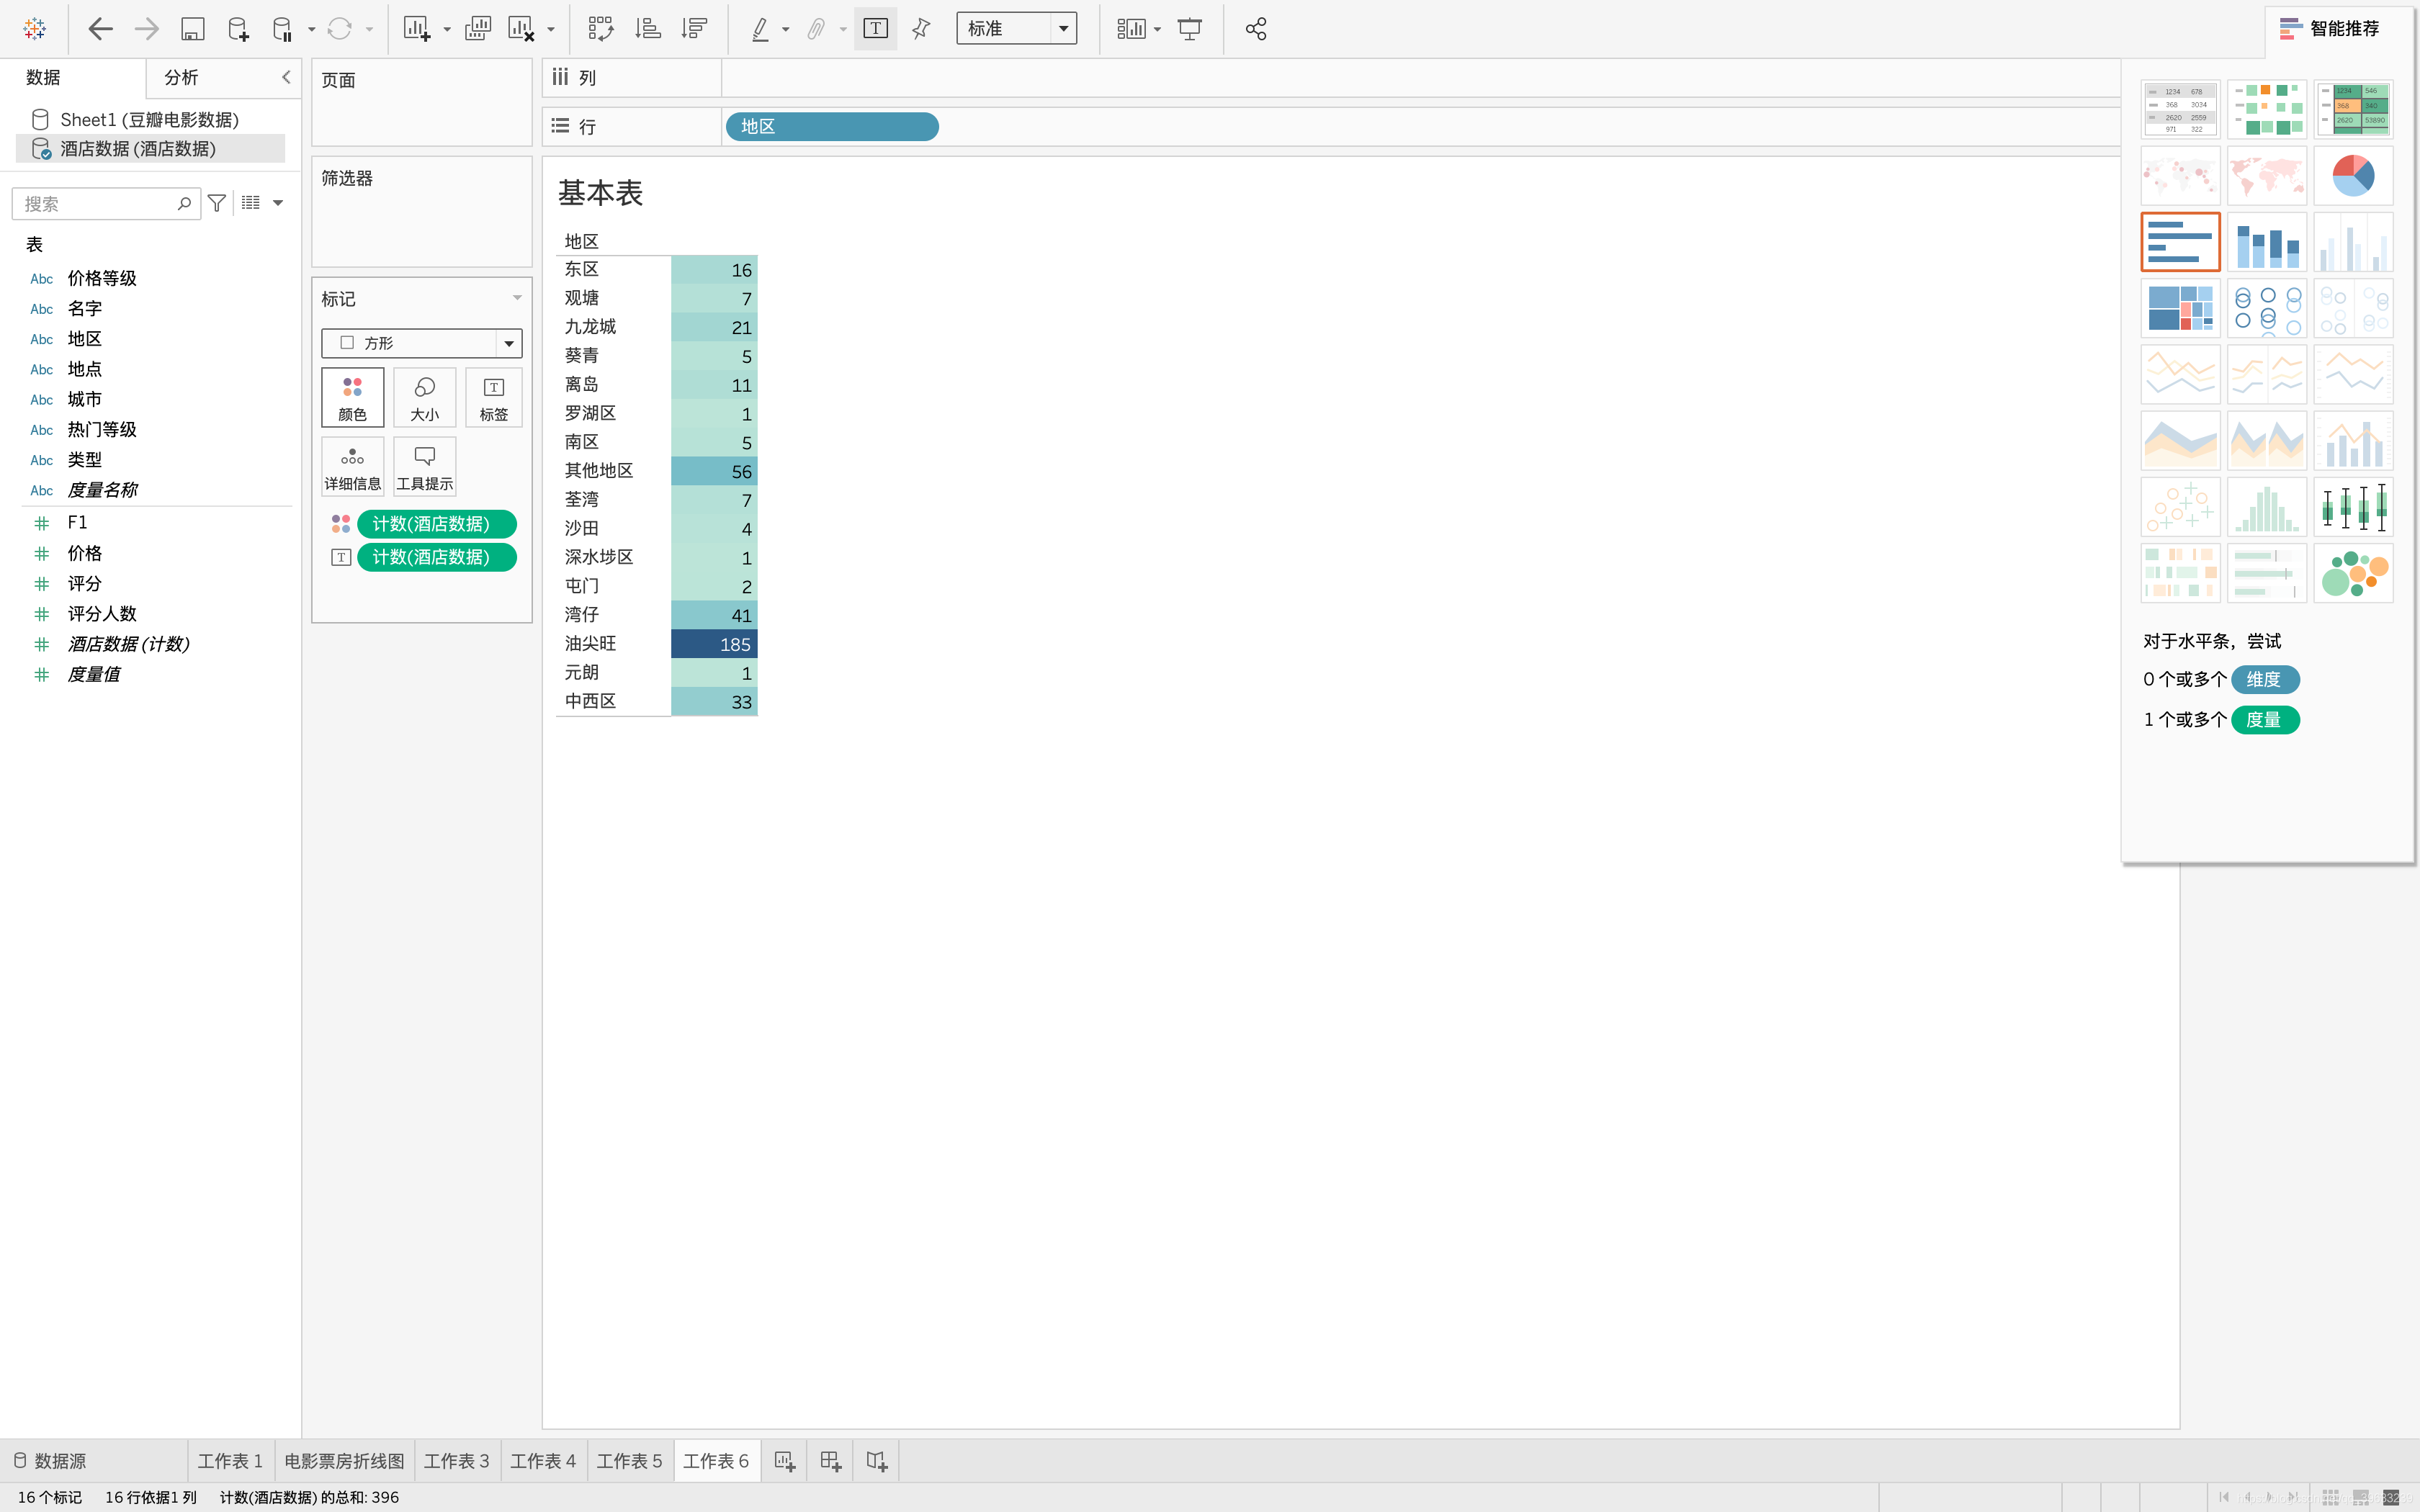Click the undo back arrow in toolbar

100,29
